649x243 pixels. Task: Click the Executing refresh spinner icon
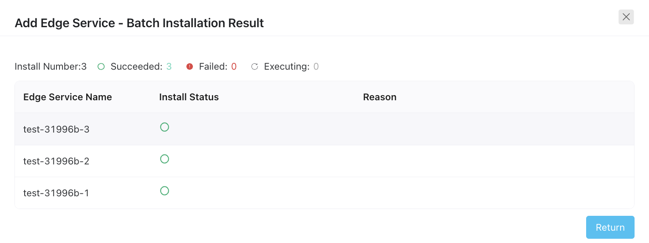(254, 67)
